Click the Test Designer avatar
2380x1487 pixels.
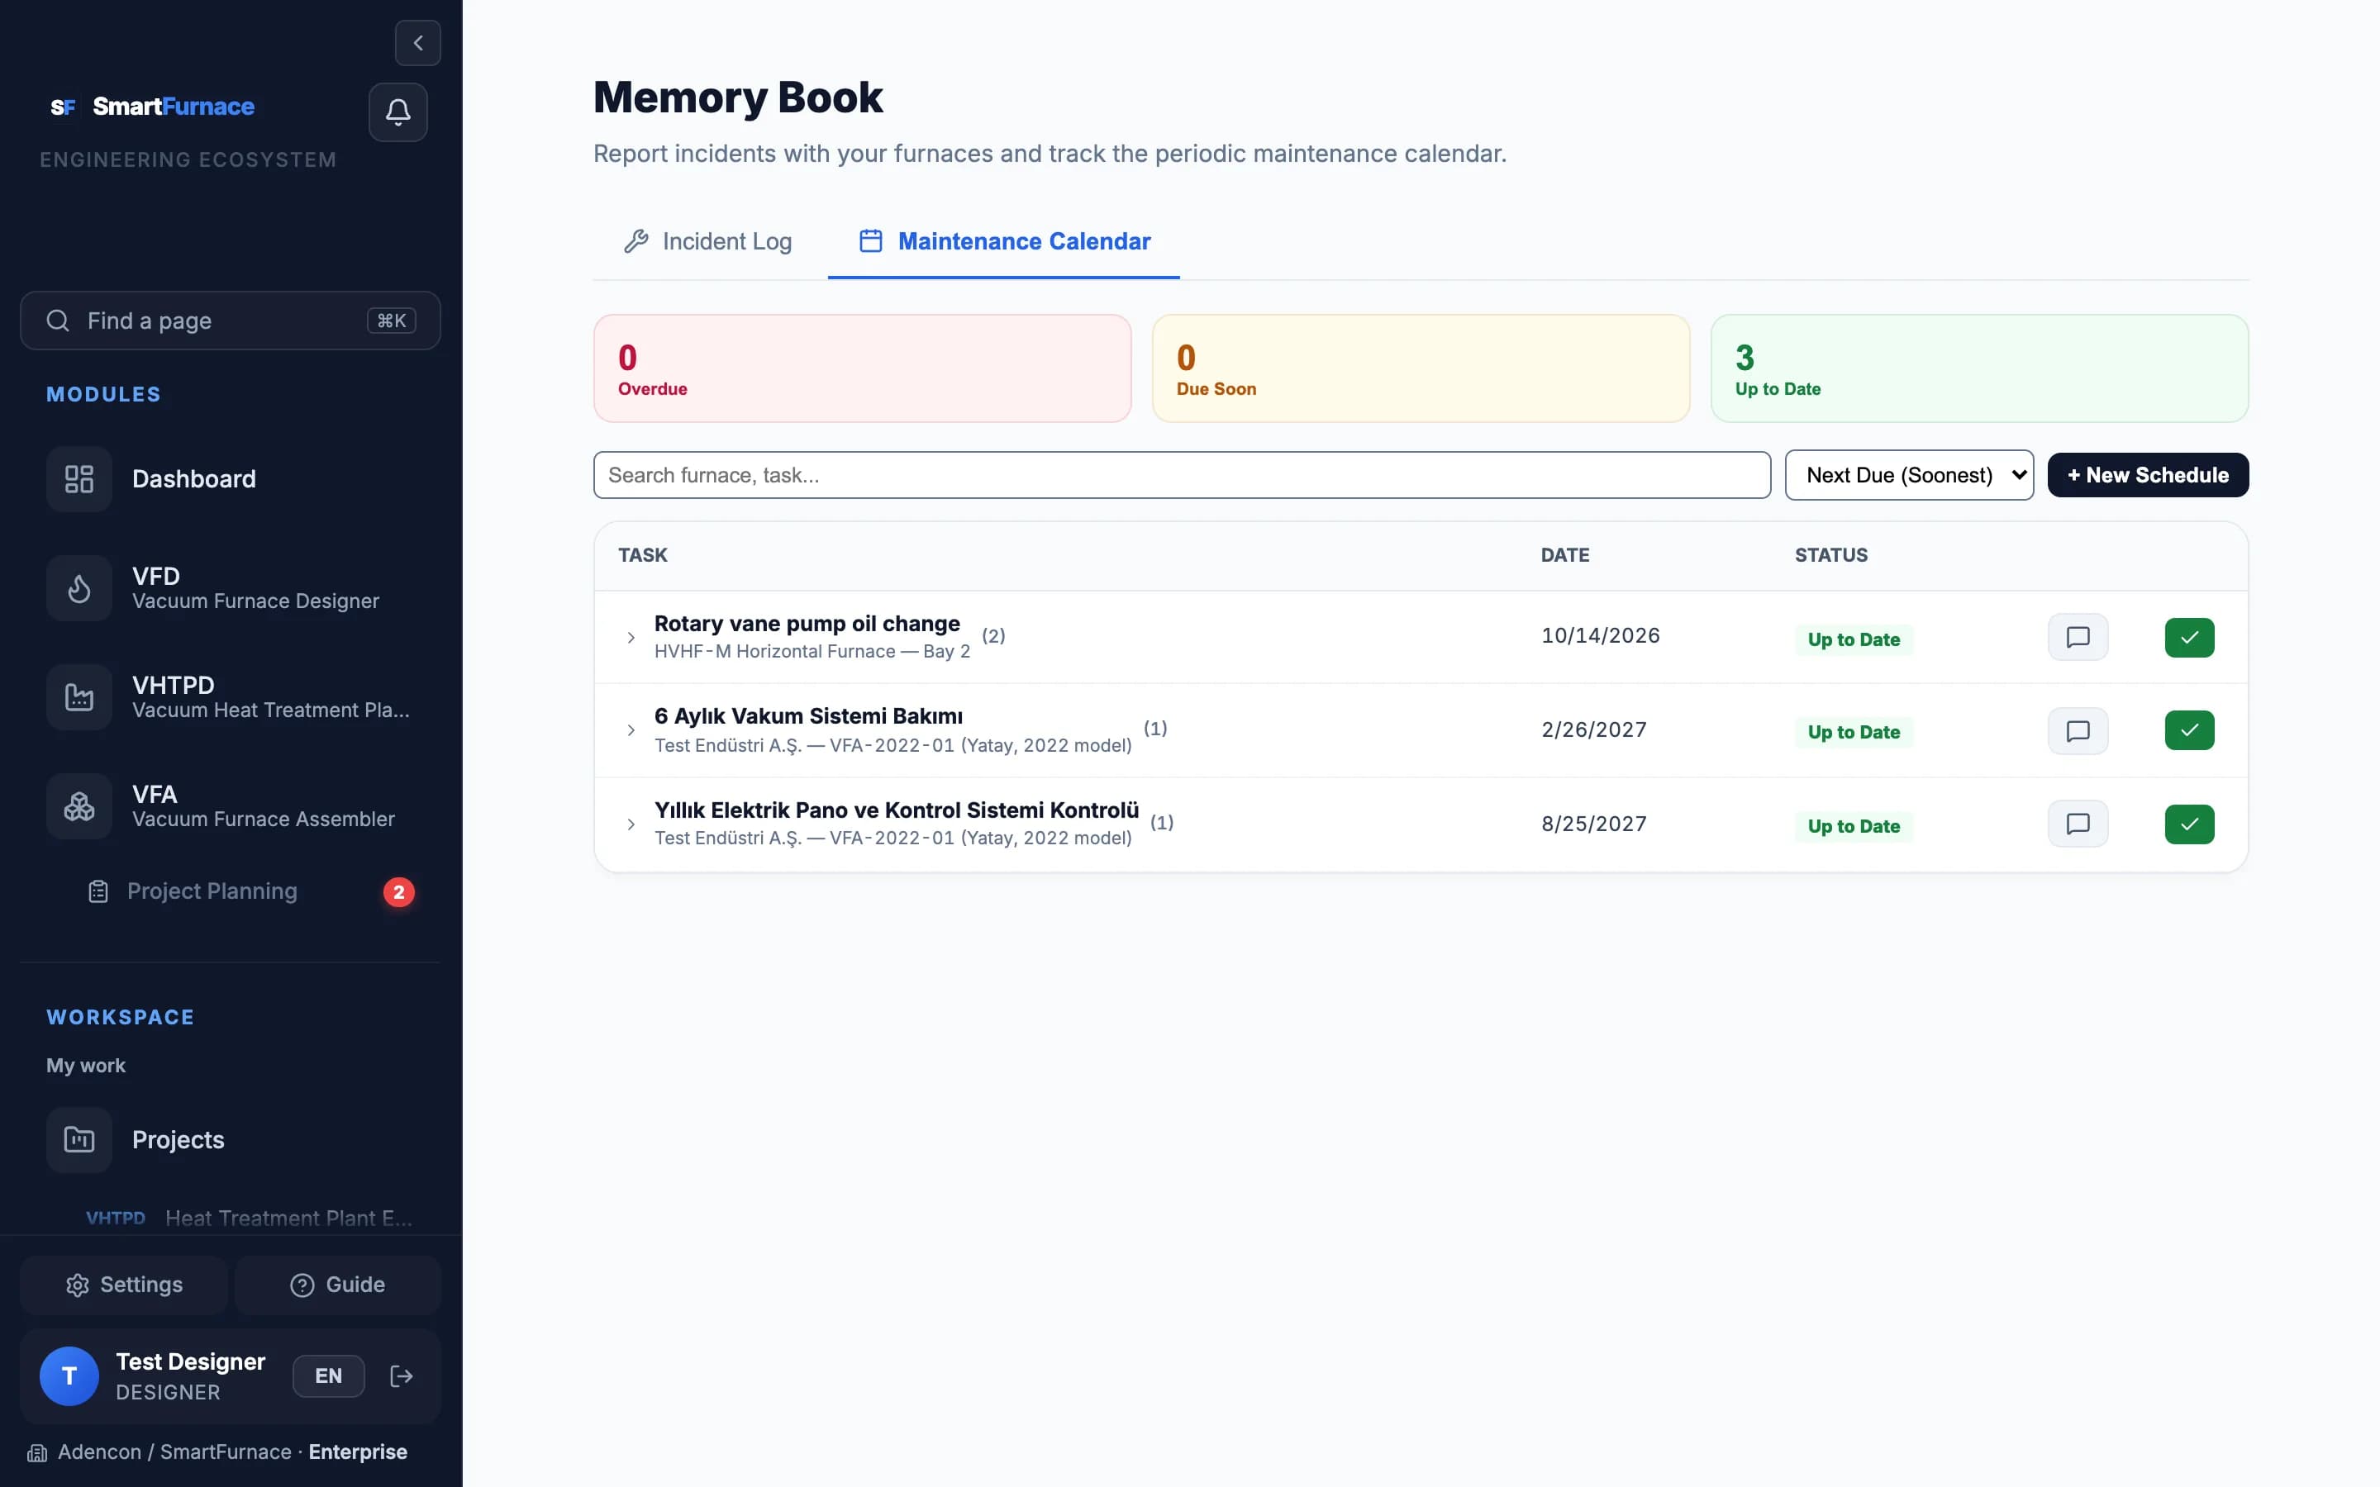pos(69,1375)
